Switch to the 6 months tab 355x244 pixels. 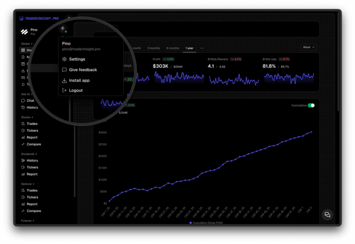[x=172, y=48]
